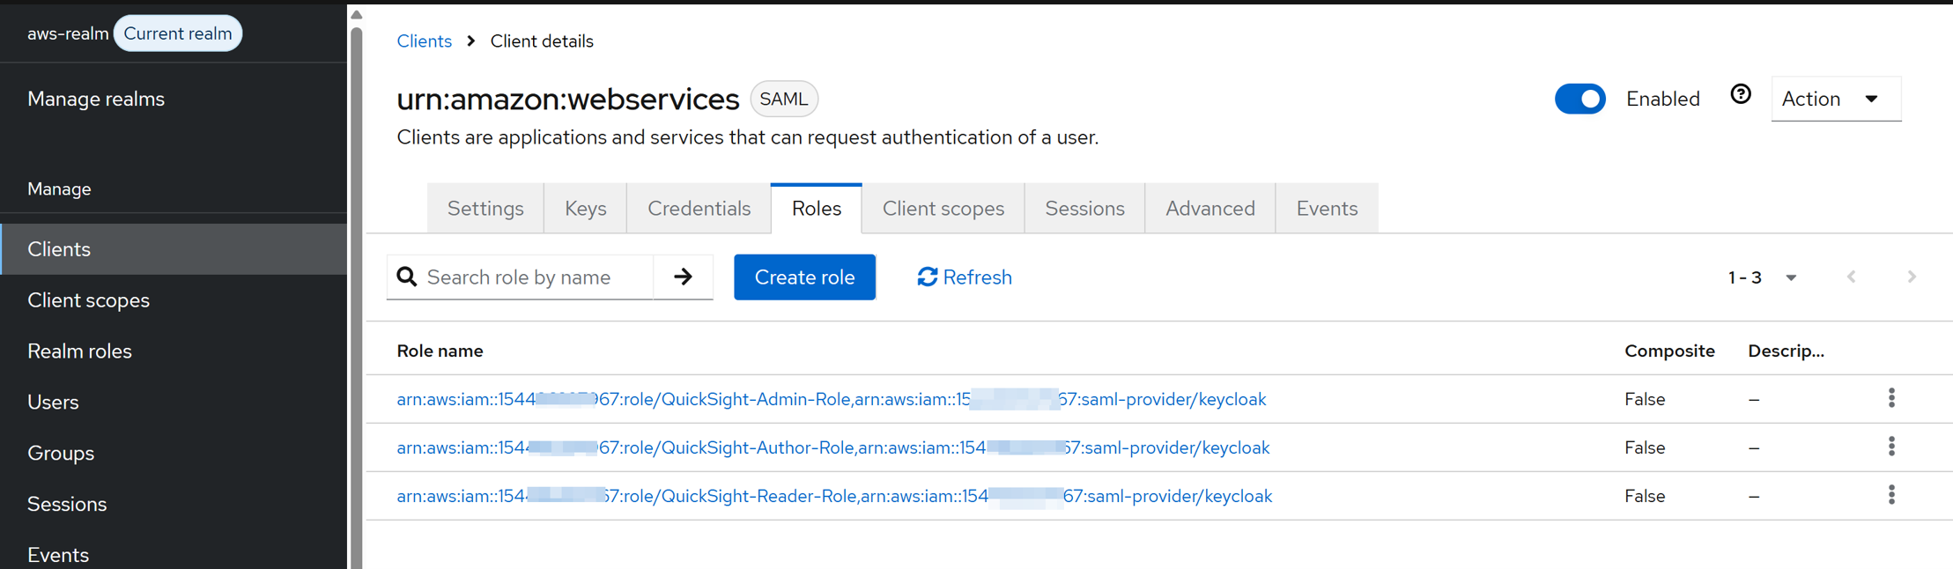Viewport: 1953px width, 569px height.
Task: Click the Refresh button
Action: [x=965, y=277]
